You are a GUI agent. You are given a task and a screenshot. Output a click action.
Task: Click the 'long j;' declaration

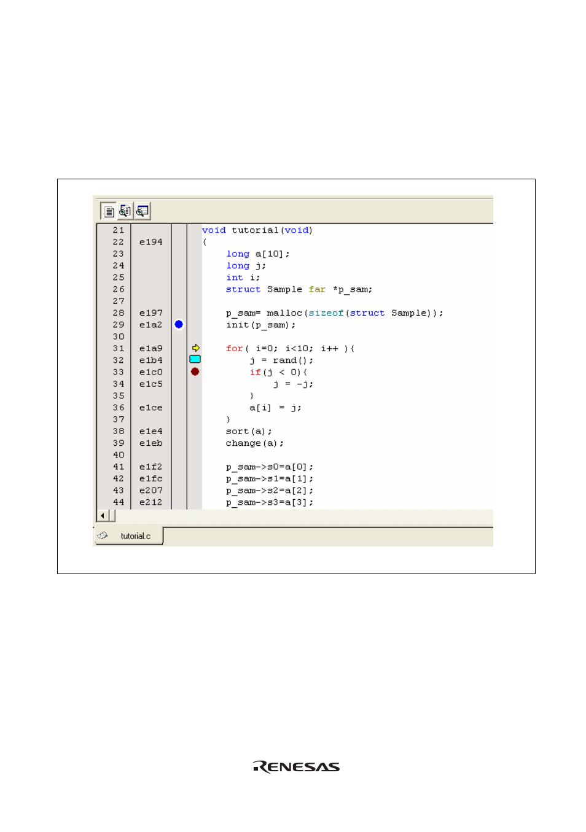click(246, 266)
